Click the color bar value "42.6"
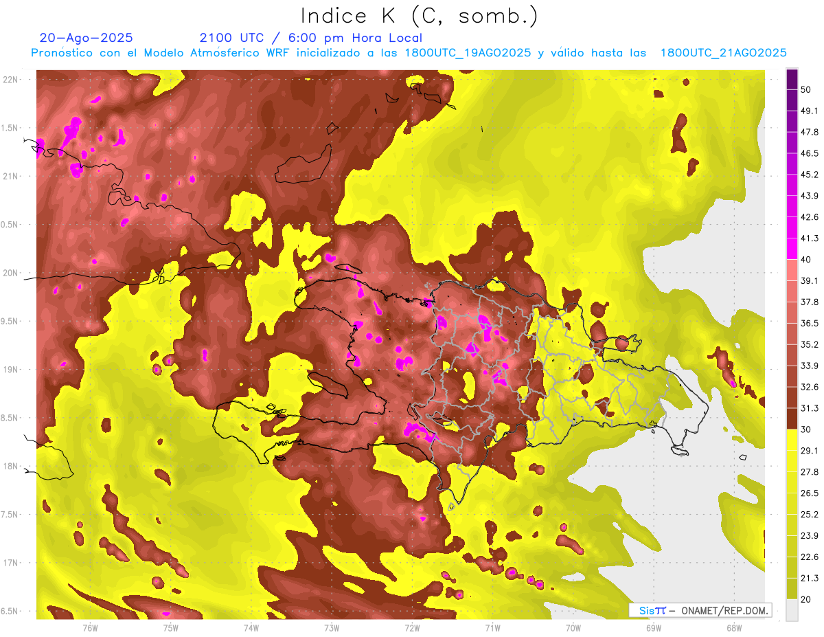 810,217
